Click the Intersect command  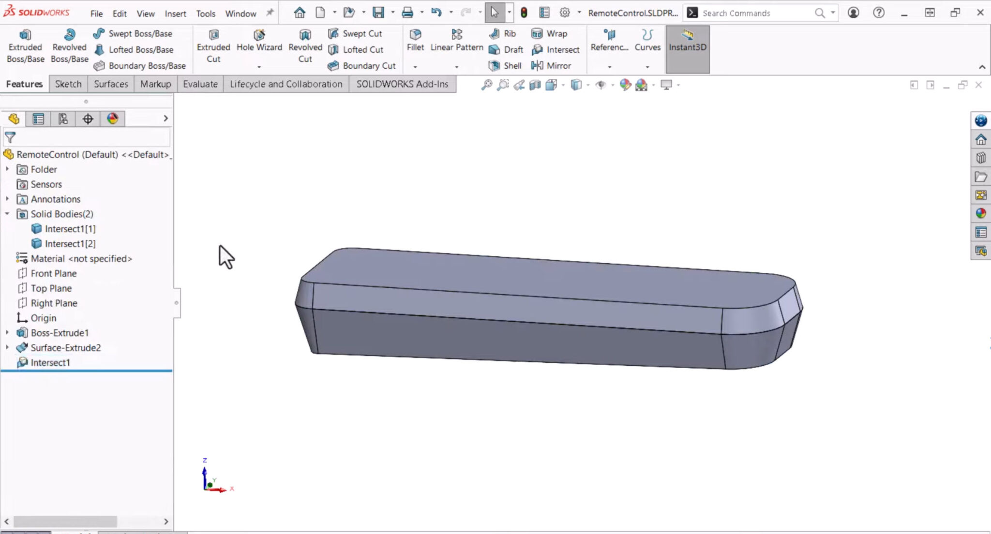click(x=556, y=49)
